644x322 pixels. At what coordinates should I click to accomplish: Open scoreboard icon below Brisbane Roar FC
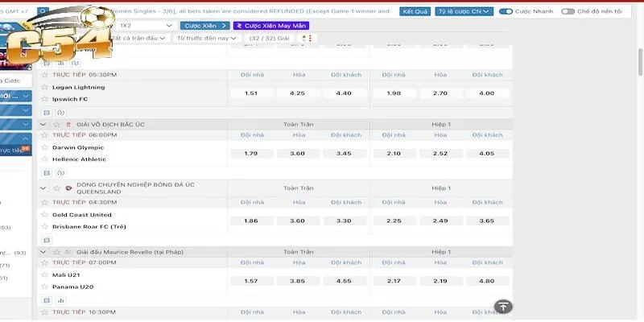[47, 239]
